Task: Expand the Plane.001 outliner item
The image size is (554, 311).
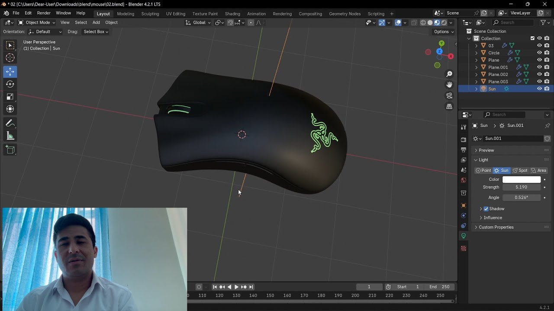Action: (x=477, y=67)
